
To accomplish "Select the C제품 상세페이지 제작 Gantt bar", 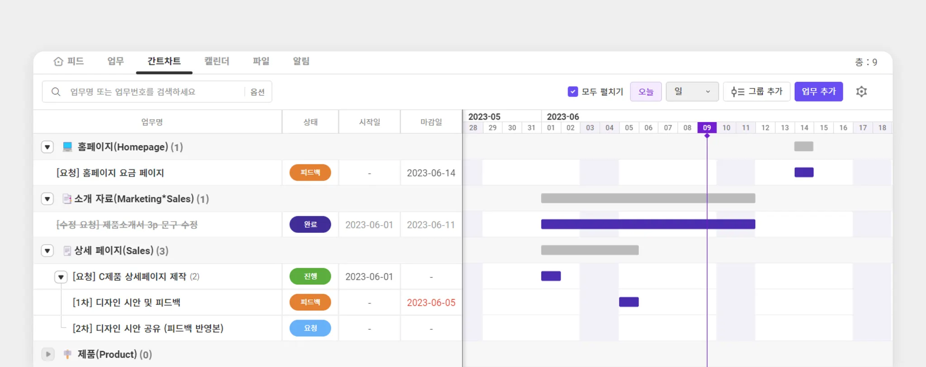I will 551,276.
